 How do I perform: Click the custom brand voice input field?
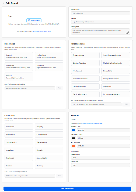pyautogui.click(x=30, y=88)
